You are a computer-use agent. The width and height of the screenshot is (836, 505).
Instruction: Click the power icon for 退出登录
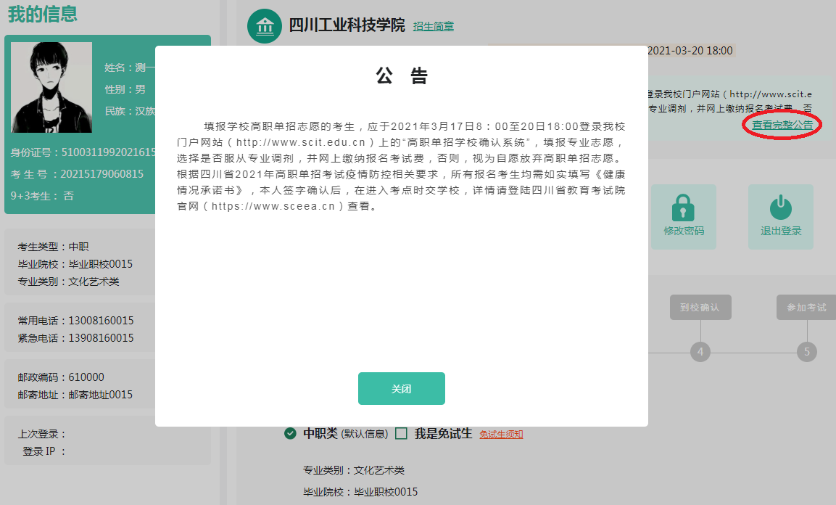[780, 208]
